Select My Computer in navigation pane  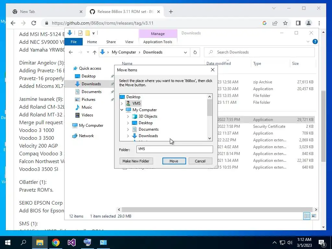click(88, 125)
